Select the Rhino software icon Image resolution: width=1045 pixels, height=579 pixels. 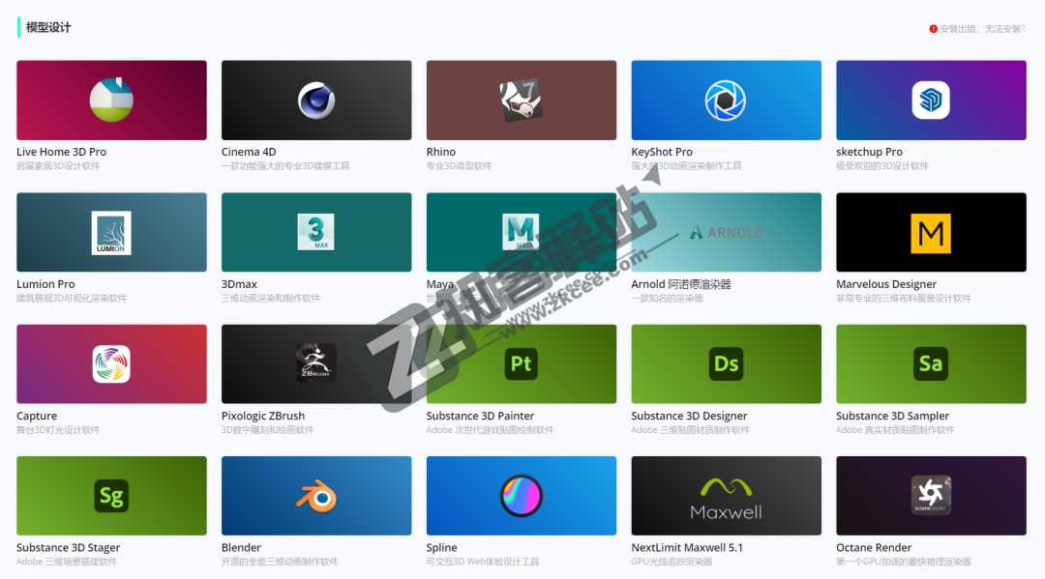[521, 101]
